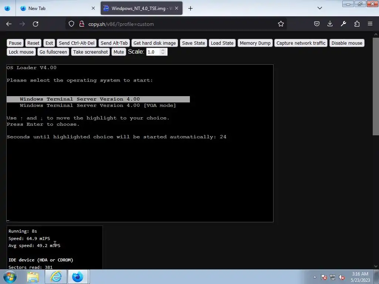Show hidden tray icons arrow
This screenshot has height=284, width=379.
point(315,277)
